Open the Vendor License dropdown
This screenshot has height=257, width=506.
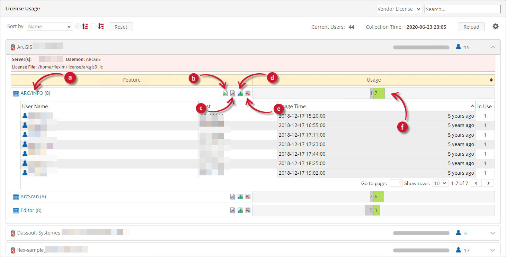tap(399, 9)
